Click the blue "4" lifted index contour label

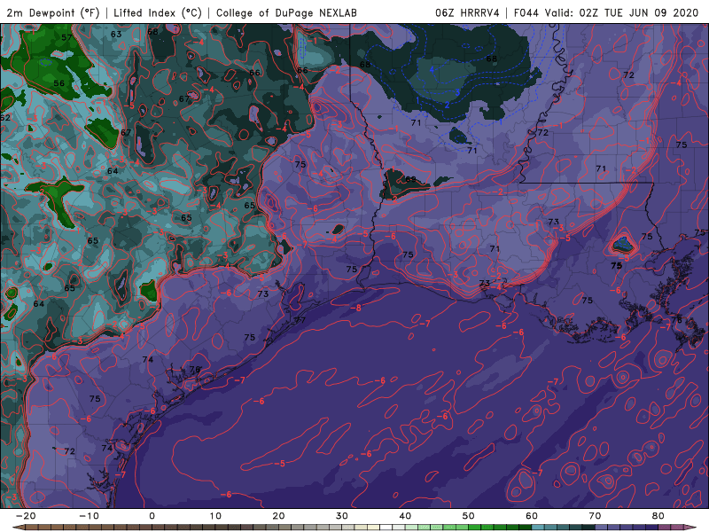[432, 69]
